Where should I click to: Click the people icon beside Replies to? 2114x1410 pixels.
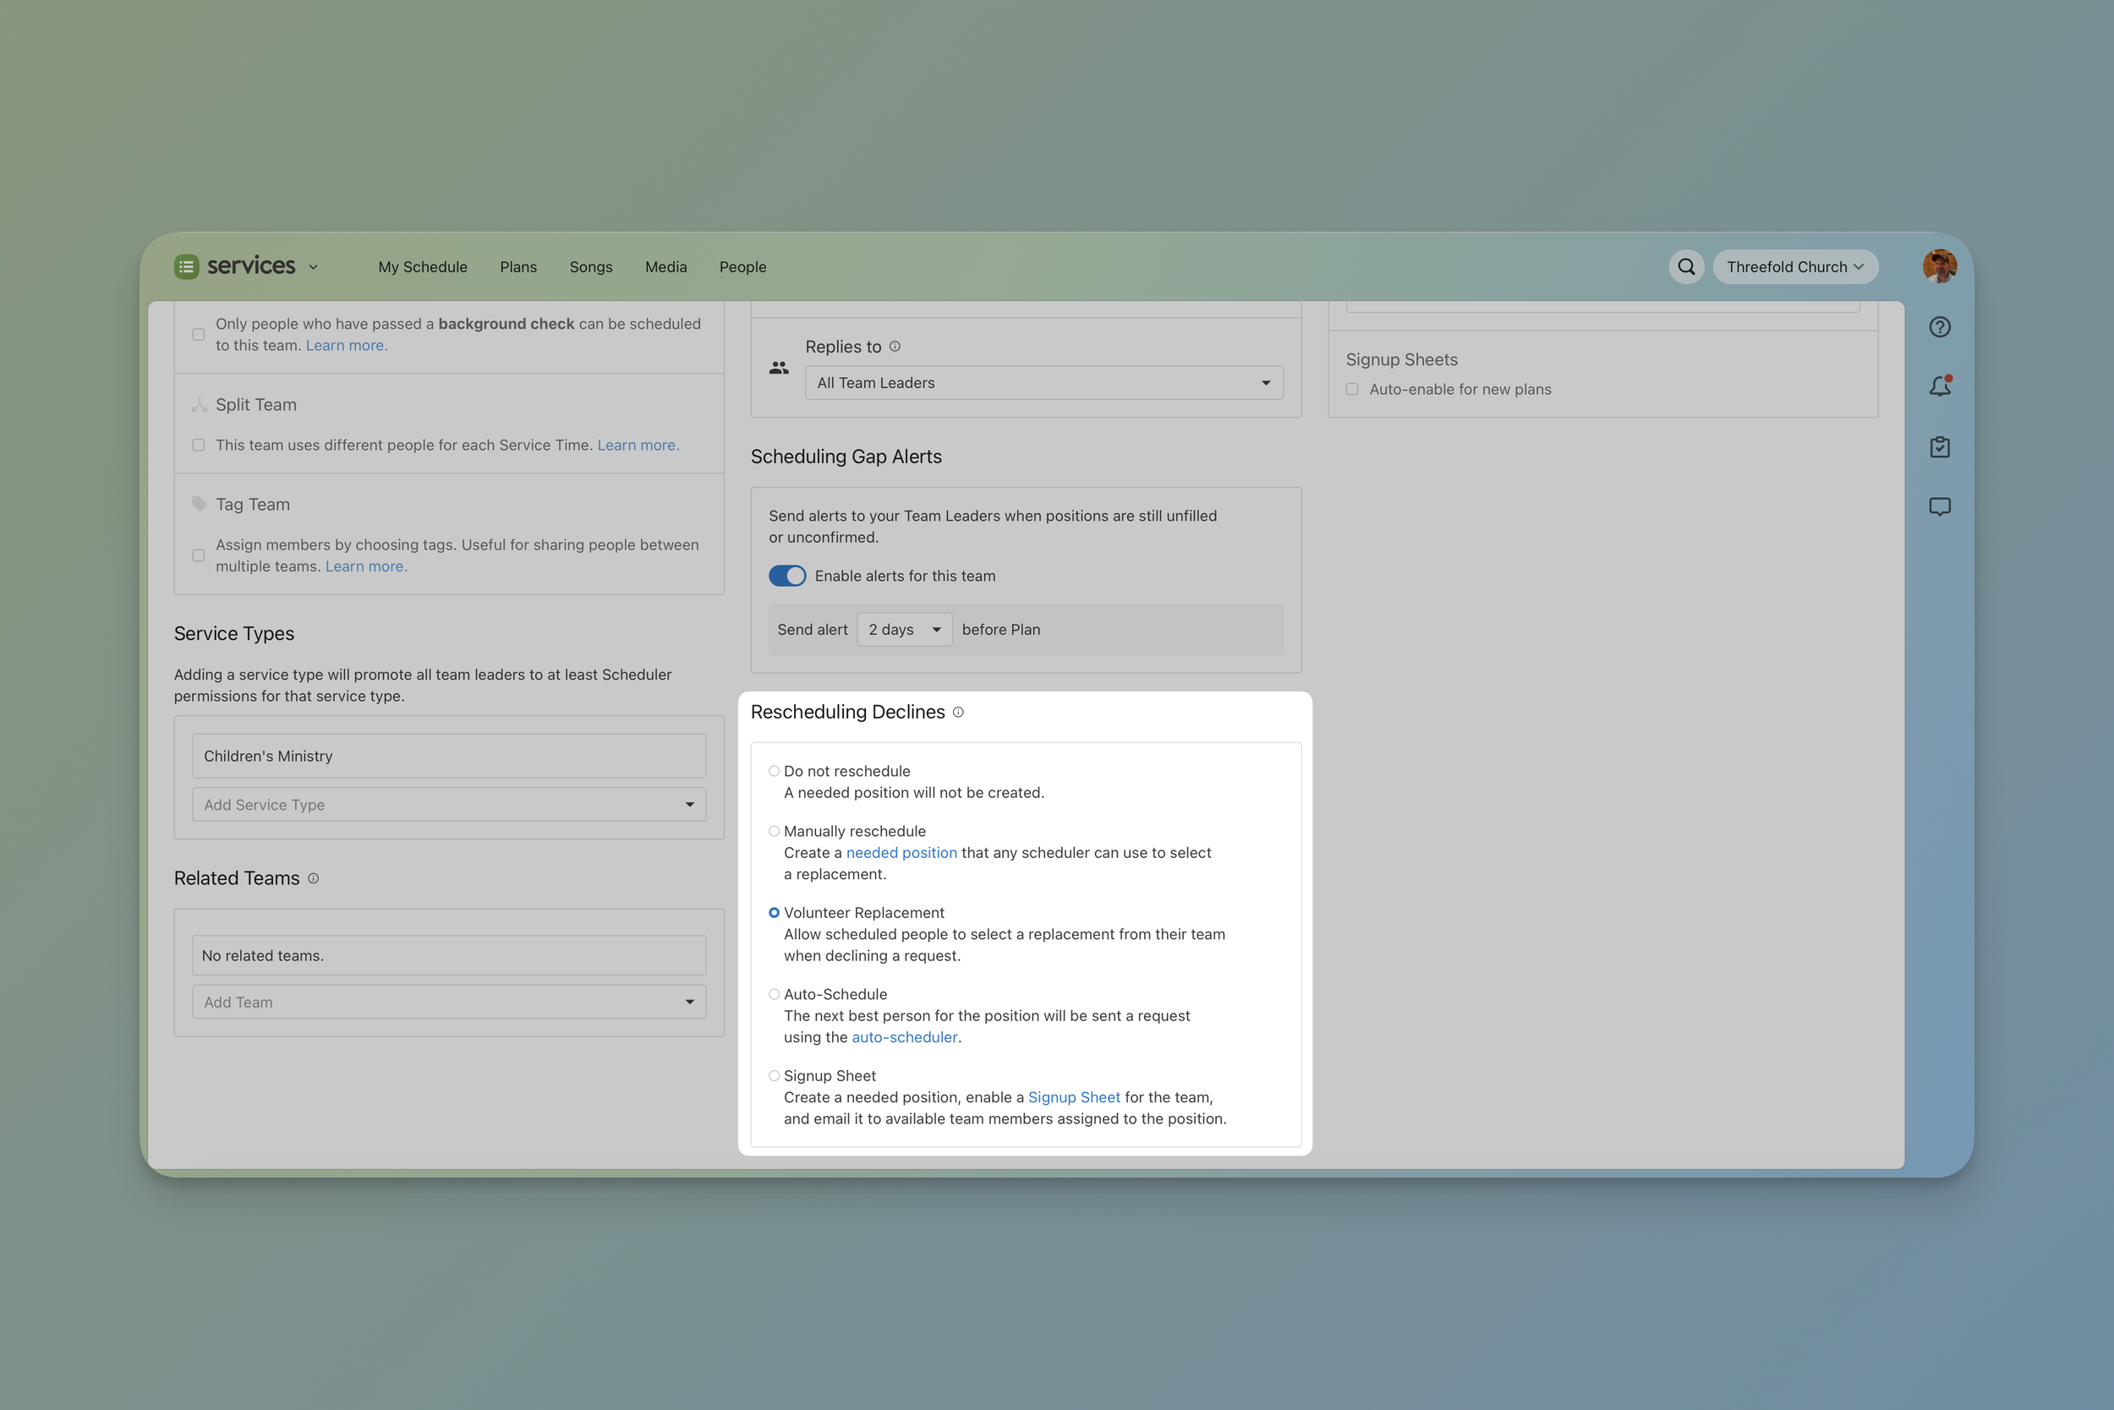click(779, 368)
